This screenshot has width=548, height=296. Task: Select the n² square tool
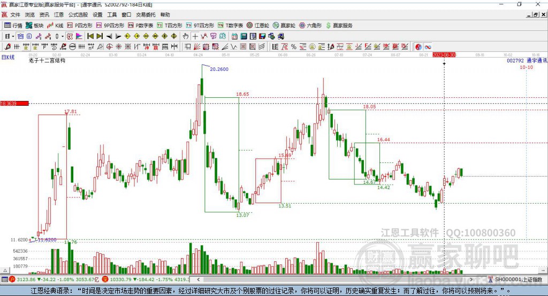[x=91, y=47]
